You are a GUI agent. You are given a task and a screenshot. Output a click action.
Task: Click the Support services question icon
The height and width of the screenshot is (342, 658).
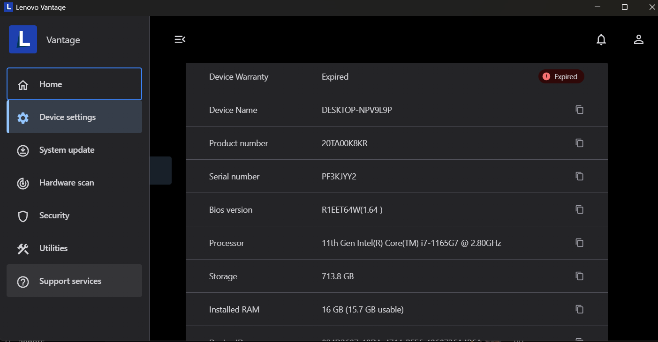click(x=23, y=282)
